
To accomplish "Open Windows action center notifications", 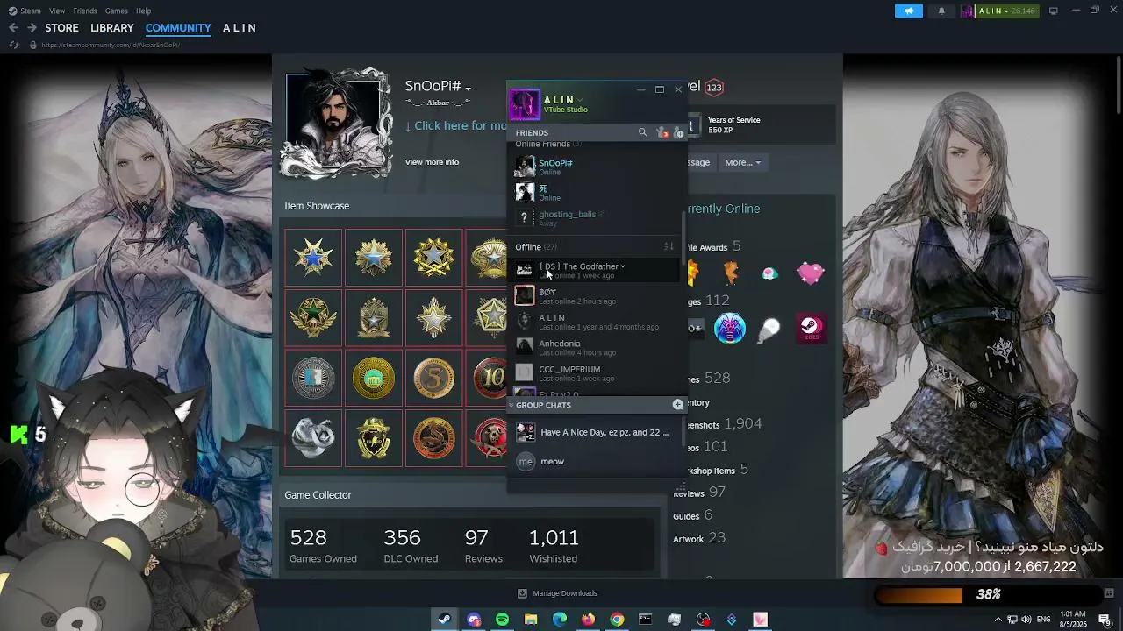I will click(x=1104, y=620).
